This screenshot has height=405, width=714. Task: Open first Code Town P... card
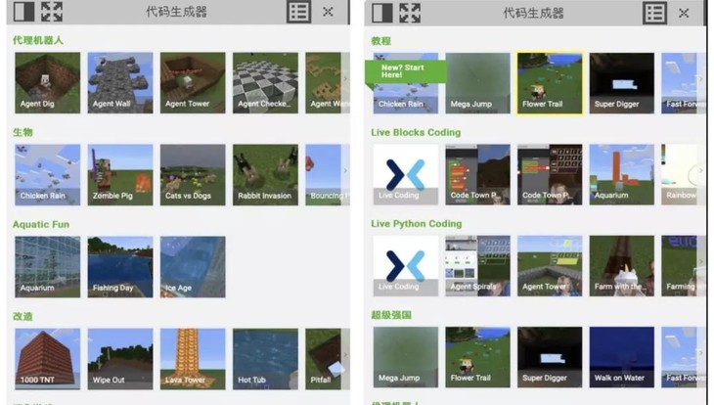click(477, 174)
